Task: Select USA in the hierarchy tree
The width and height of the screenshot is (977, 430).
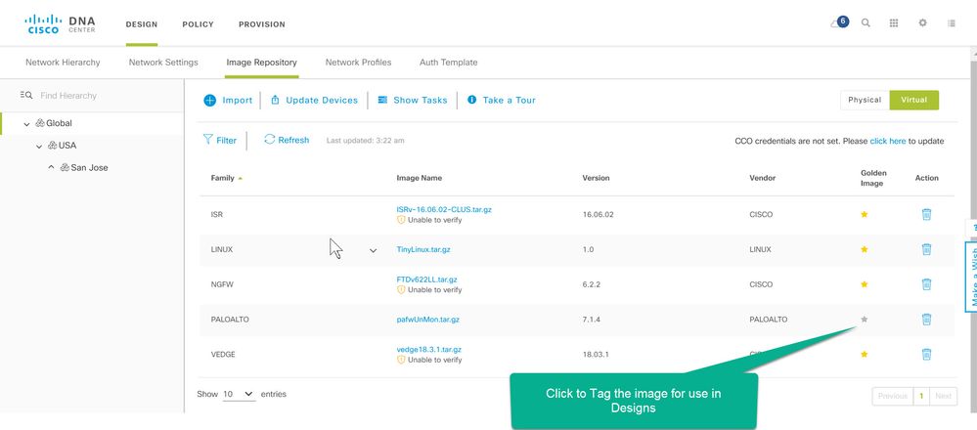Action: 67,146
